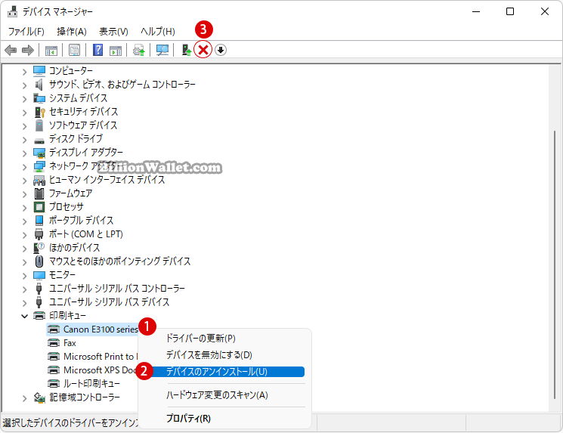Viewport: 563px width, 433px height.
Task: Select Microsoft Print to PDF entry
Action: pos(101,357)
